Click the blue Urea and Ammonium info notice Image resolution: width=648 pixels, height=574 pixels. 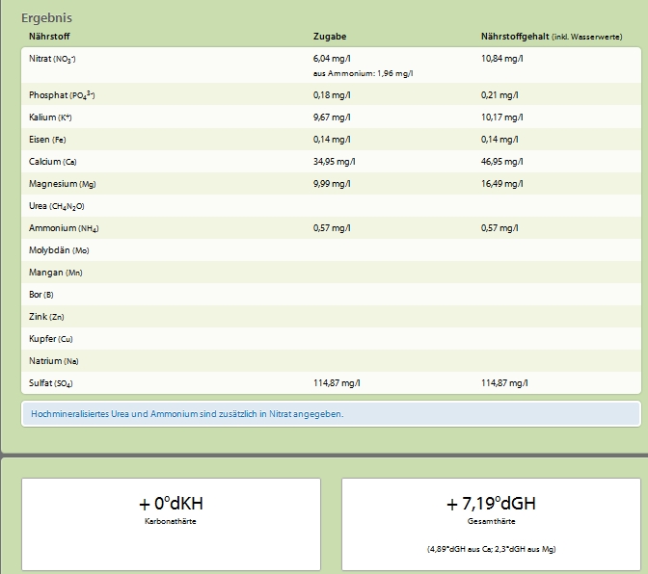click(331, 414)
